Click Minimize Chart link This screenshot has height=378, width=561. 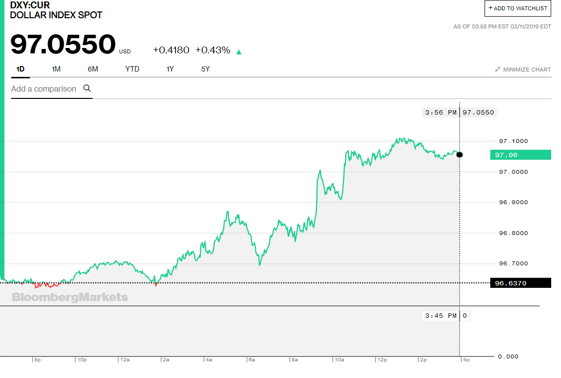click(527, 70)
